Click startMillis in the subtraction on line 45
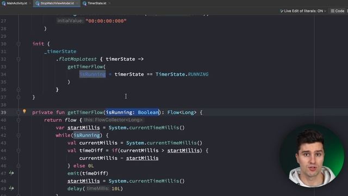The height and width of the screenshot is (196, 348). (x=142, y=158)
